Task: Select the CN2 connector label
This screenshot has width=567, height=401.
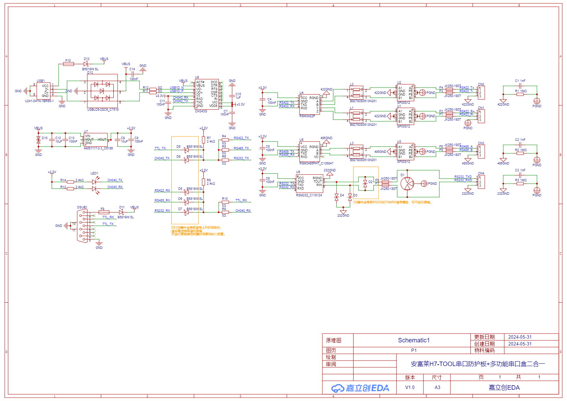Action: 481,84
